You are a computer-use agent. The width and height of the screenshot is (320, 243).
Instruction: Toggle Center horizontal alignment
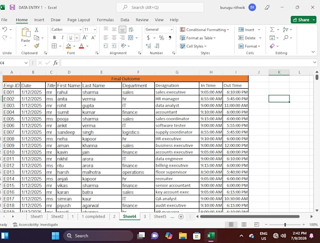click(114, 38)
